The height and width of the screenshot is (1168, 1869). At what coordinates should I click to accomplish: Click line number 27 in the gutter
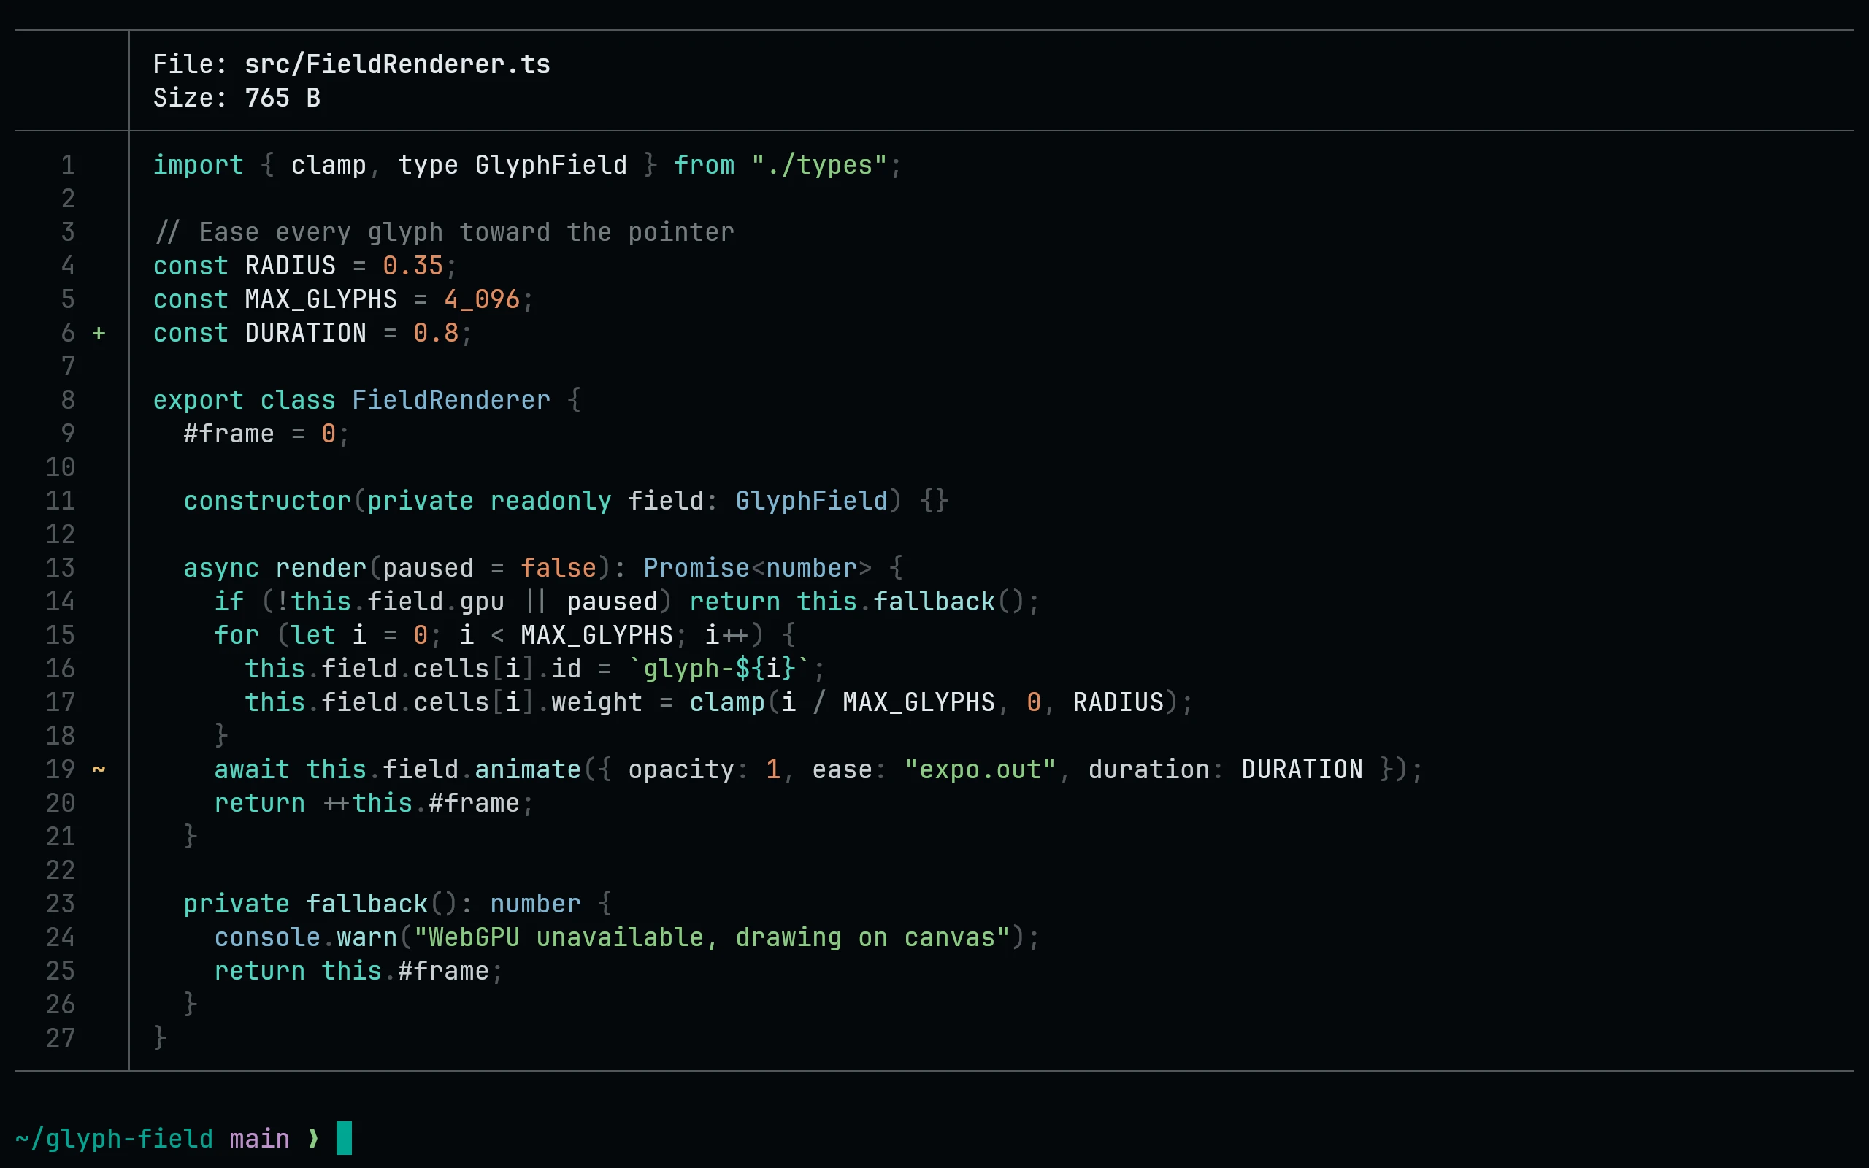[61, 1039]
